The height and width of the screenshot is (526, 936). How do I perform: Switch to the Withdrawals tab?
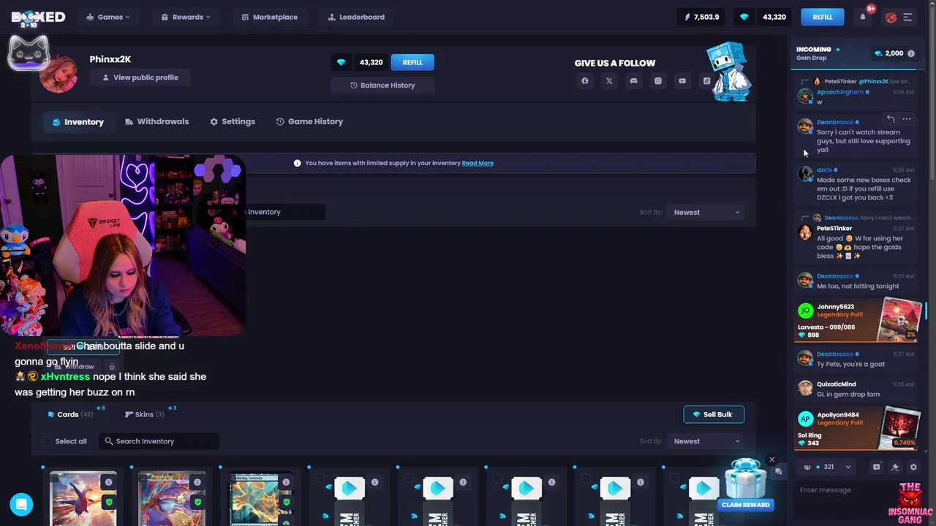[157, 121]
